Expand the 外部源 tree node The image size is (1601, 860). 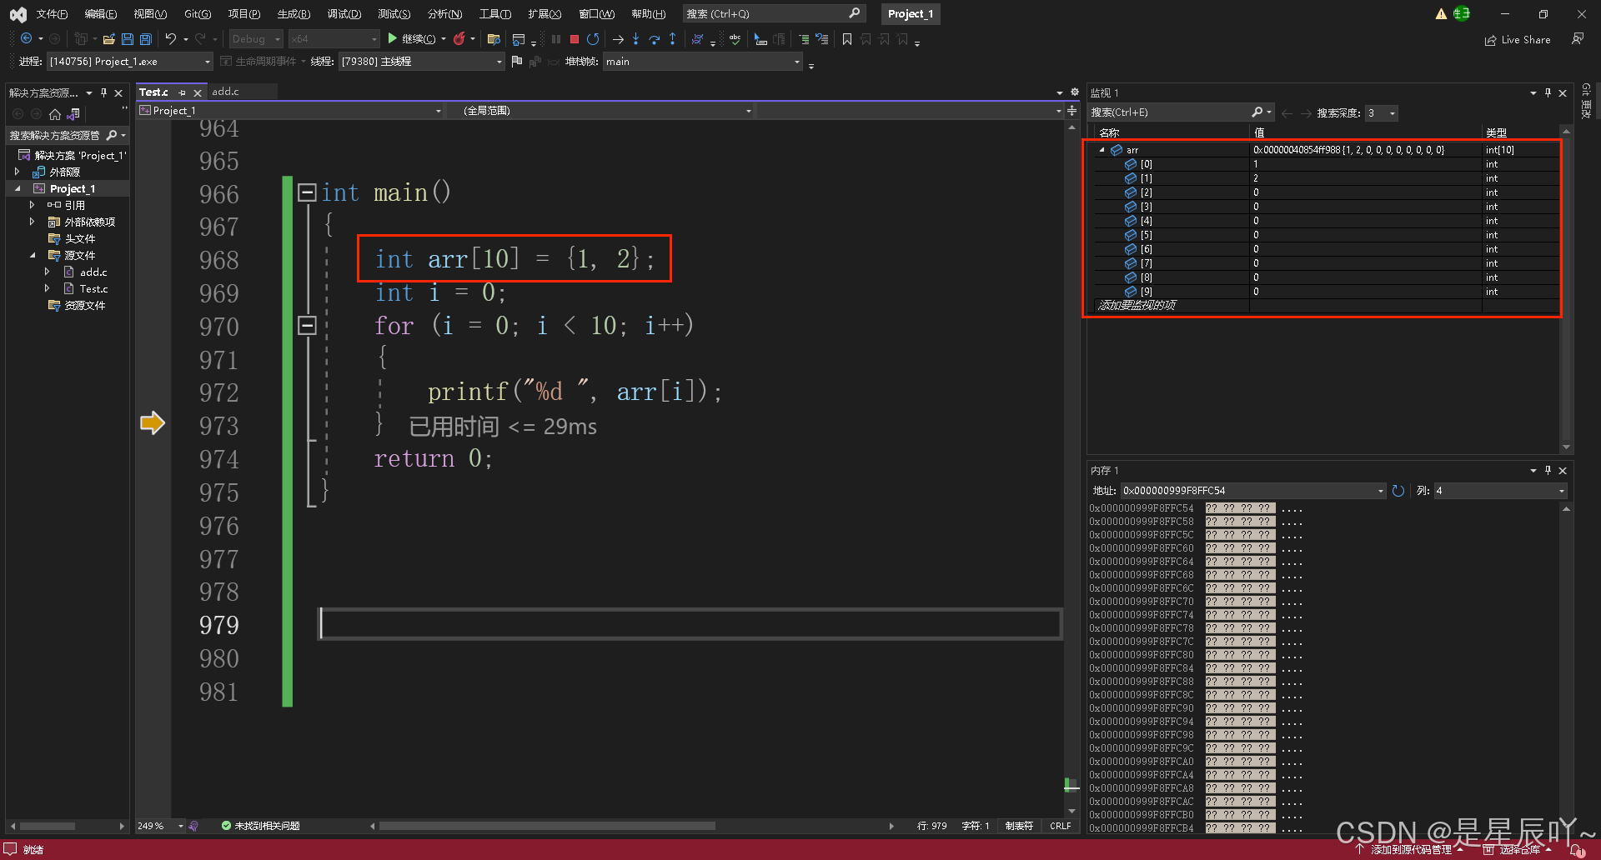(x=17, y=172)
